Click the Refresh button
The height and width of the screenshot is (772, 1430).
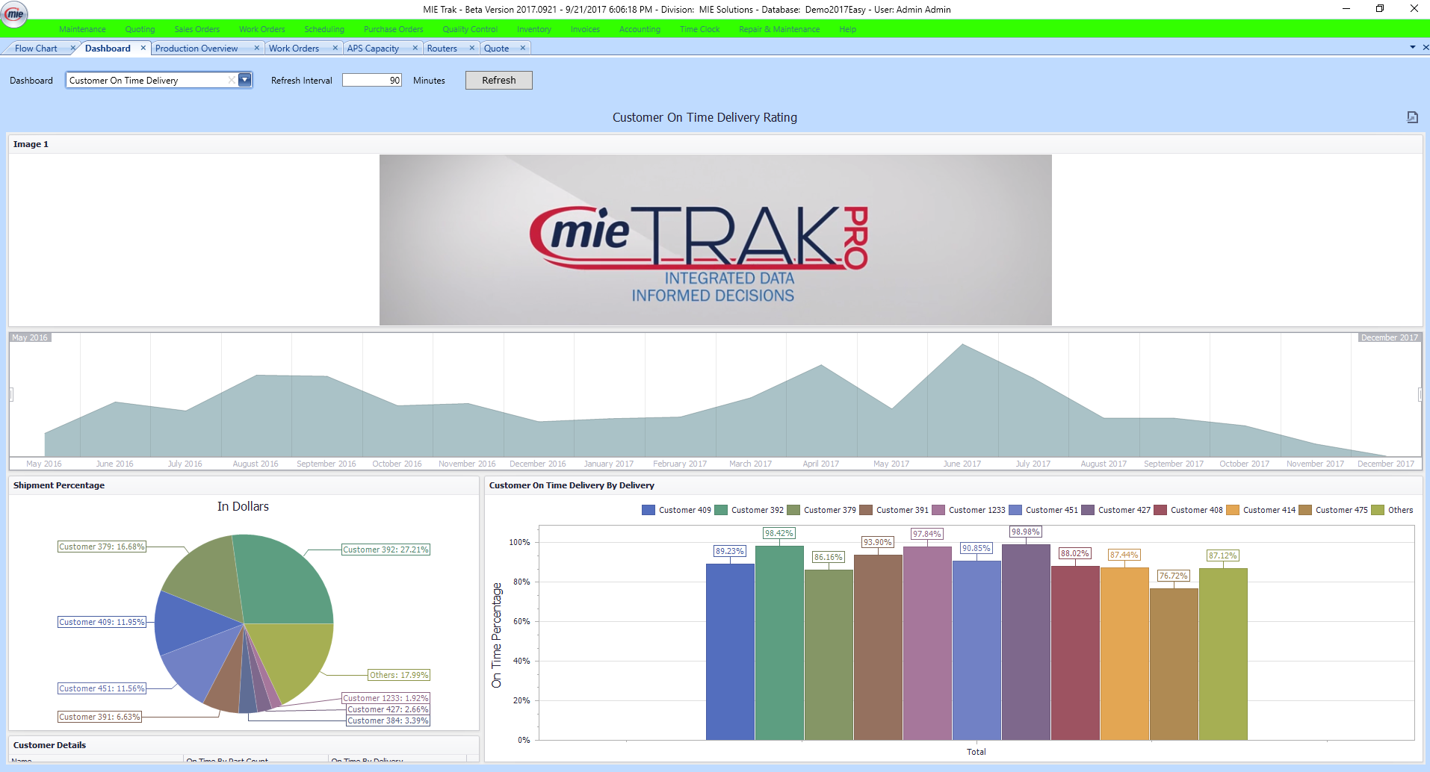coord(498,80)
